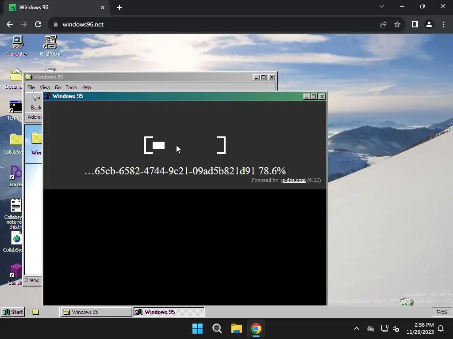Select the Win folder in the explorer window
The height and width of the screenshot is (339, 453).
pyautogui.click(x=36, y=143)
